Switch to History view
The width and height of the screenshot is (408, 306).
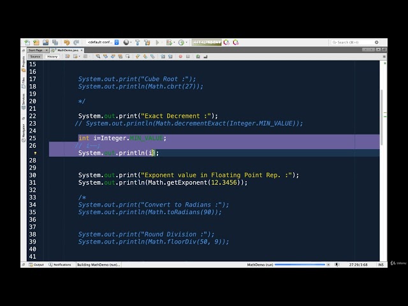click(x=52, y=57)
